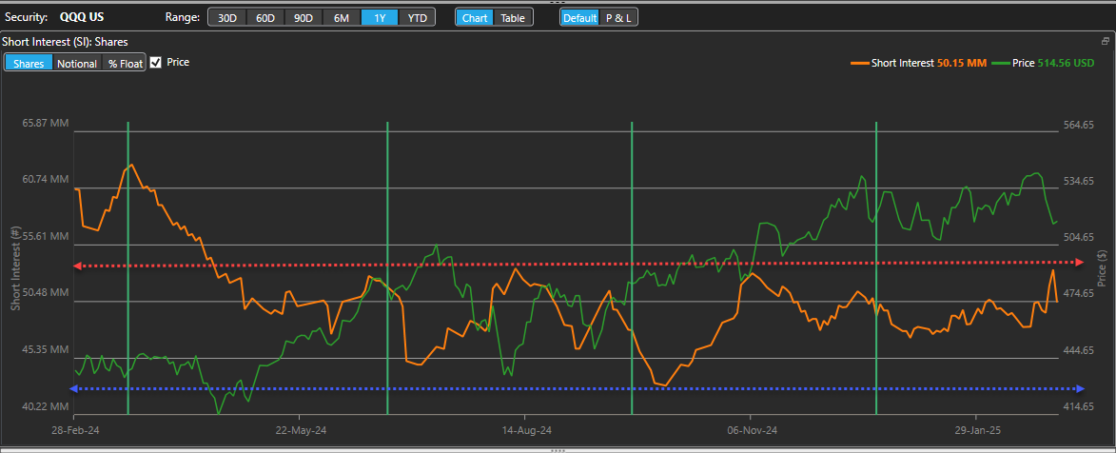Show short interest as Notional
This screenshot has width=1116, height=453.
click(77, 64)
